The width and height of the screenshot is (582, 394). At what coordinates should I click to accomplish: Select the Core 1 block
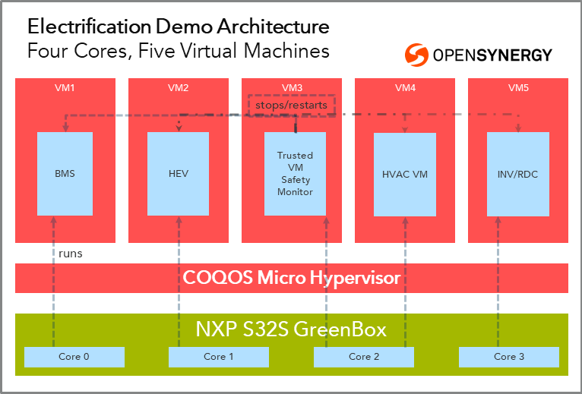tap(218, 357)
